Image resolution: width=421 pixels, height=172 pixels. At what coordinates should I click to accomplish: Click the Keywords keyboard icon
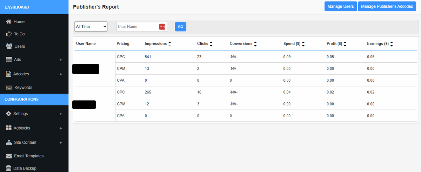tap(9, 88)
